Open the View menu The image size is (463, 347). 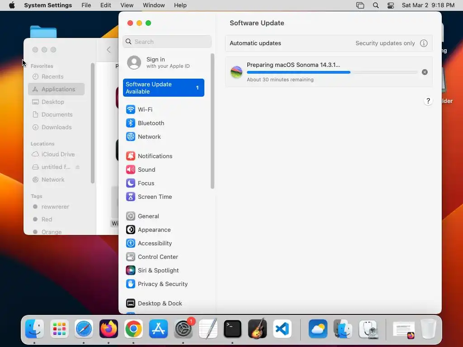pos(127,5)
